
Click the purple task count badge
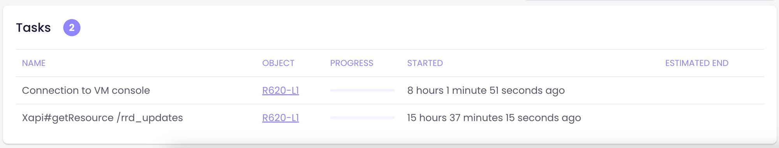[x=72, y=28]
